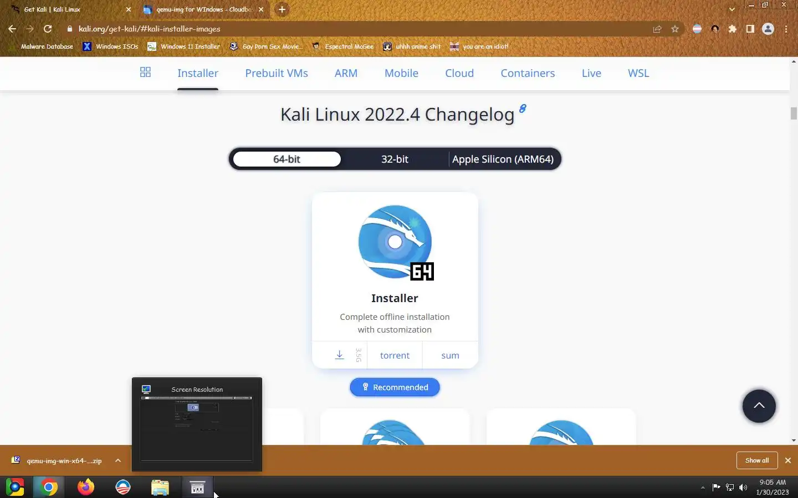
Task: Click the address bar URL
Action: 150,29
